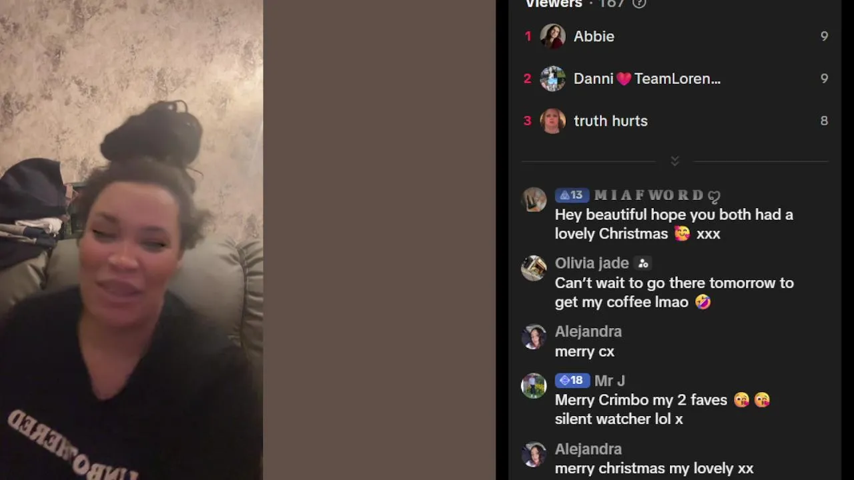The height and width of the screenshot is (480, 854).
Task: Open Olivia jade's profile picture
Action: coord(534,268)
